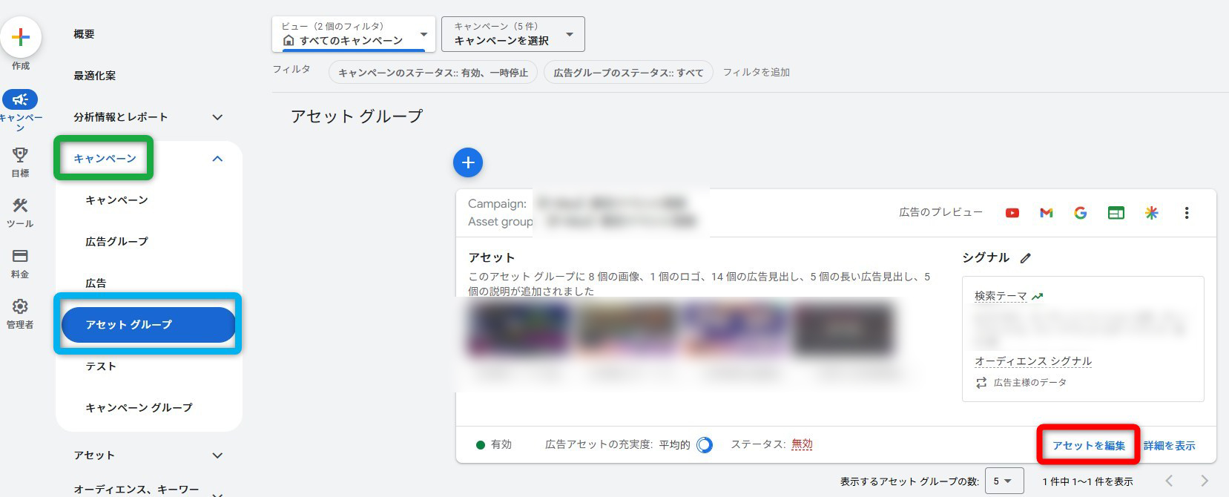Preview the ad on Google Search icon
The width and height of the screenshot is (1229, 497).
tap(1081, 213)
